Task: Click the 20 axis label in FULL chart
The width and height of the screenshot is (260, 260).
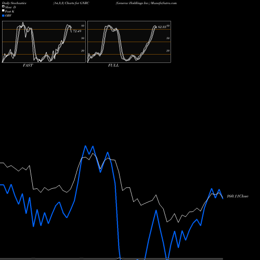Action: pos(168,50)
